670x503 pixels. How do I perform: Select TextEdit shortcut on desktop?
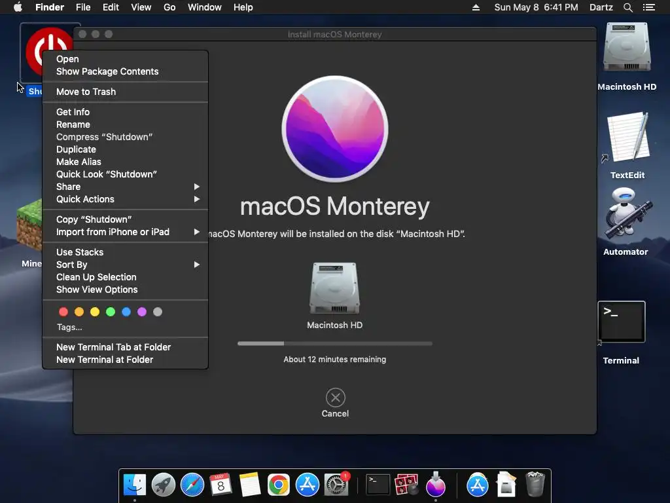pyautogui.click(x=627, y=137)
